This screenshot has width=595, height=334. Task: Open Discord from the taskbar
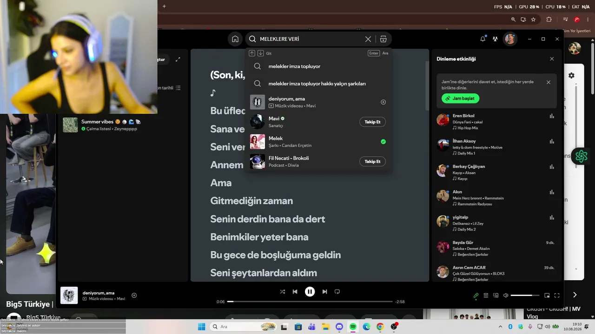339,327
